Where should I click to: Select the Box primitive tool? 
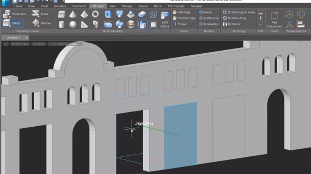coord(62,14)
